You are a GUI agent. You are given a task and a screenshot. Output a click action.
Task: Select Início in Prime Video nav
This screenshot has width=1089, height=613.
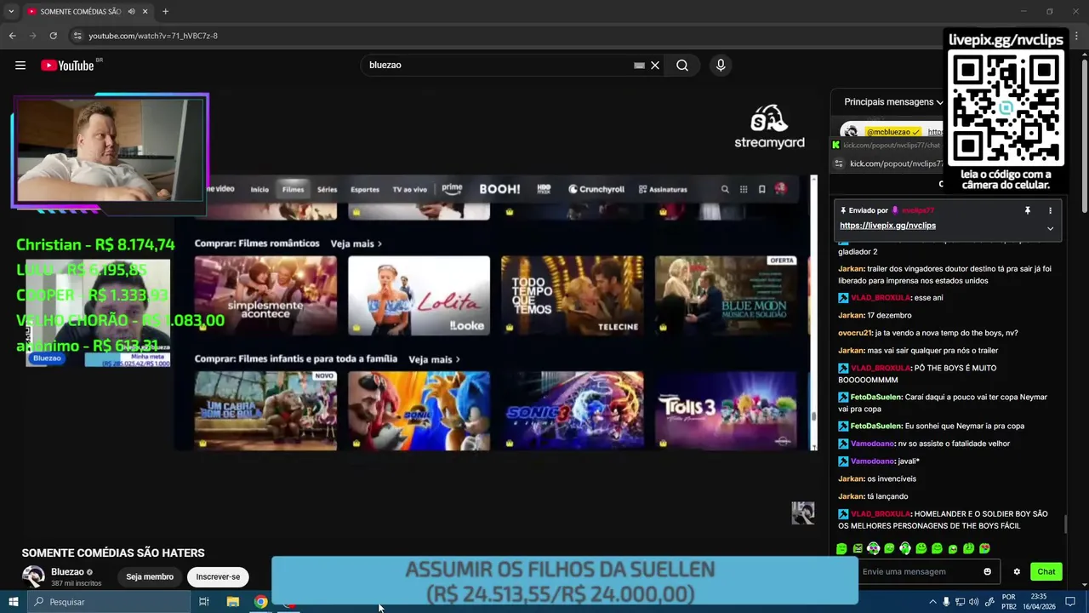pos(259,189)
